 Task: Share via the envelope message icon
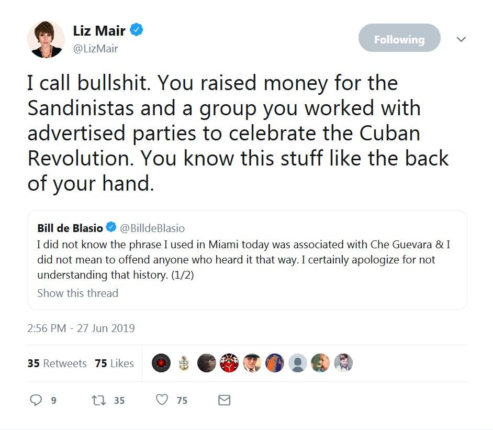click(224, 400)
